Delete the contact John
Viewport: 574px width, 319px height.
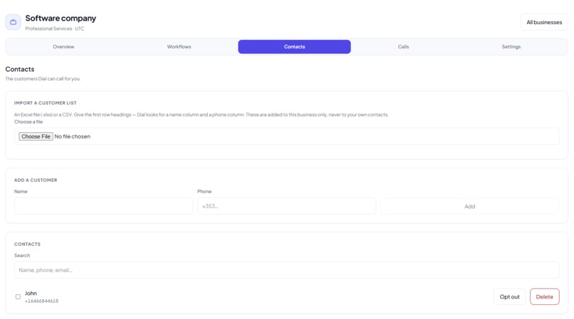544,297
